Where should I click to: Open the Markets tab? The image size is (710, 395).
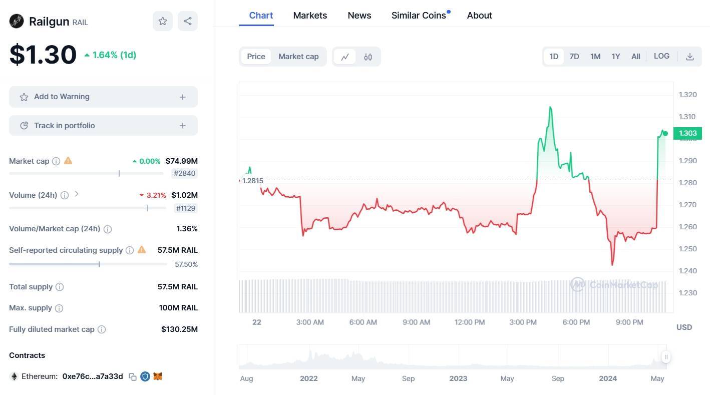[310, 16]
